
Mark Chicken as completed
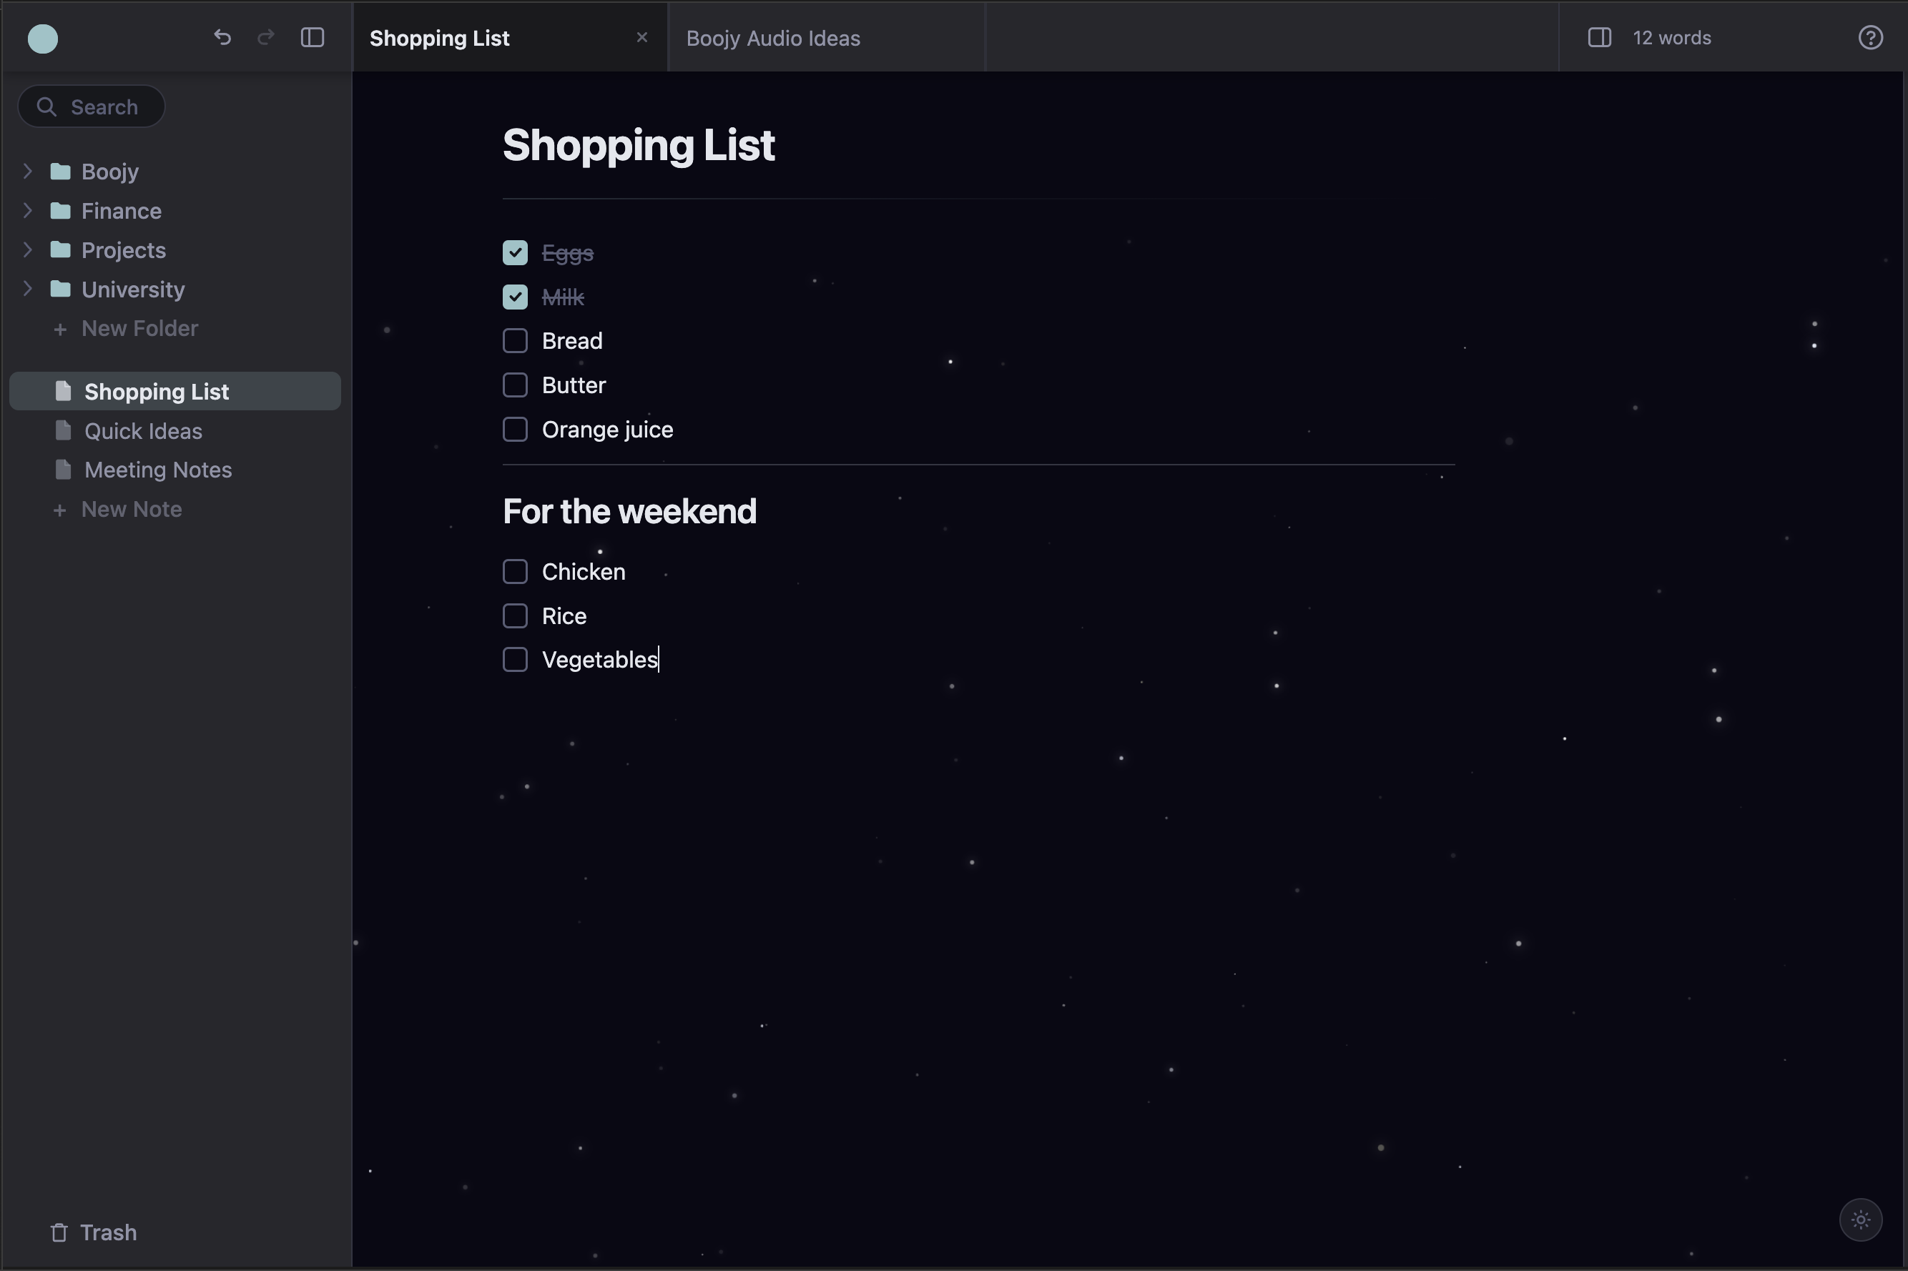point(515,571)
